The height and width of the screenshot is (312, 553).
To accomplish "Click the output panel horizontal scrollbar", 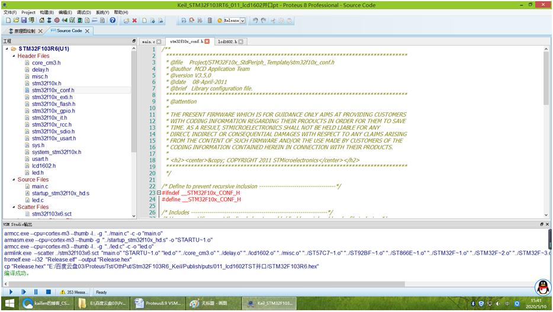I will coord(207,284).
